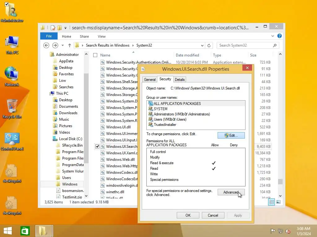Click the Edit permissions button
Image resolution: width=317 pixels, height=237 pixels.
point(231,135)
